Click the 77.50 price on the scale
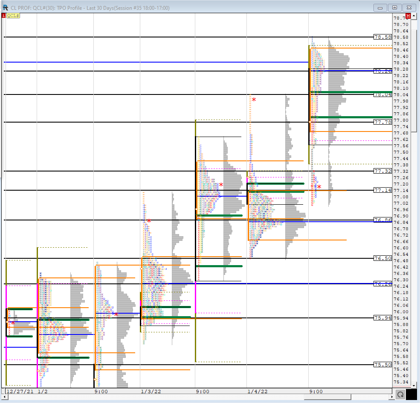 (x=401, y=152)
